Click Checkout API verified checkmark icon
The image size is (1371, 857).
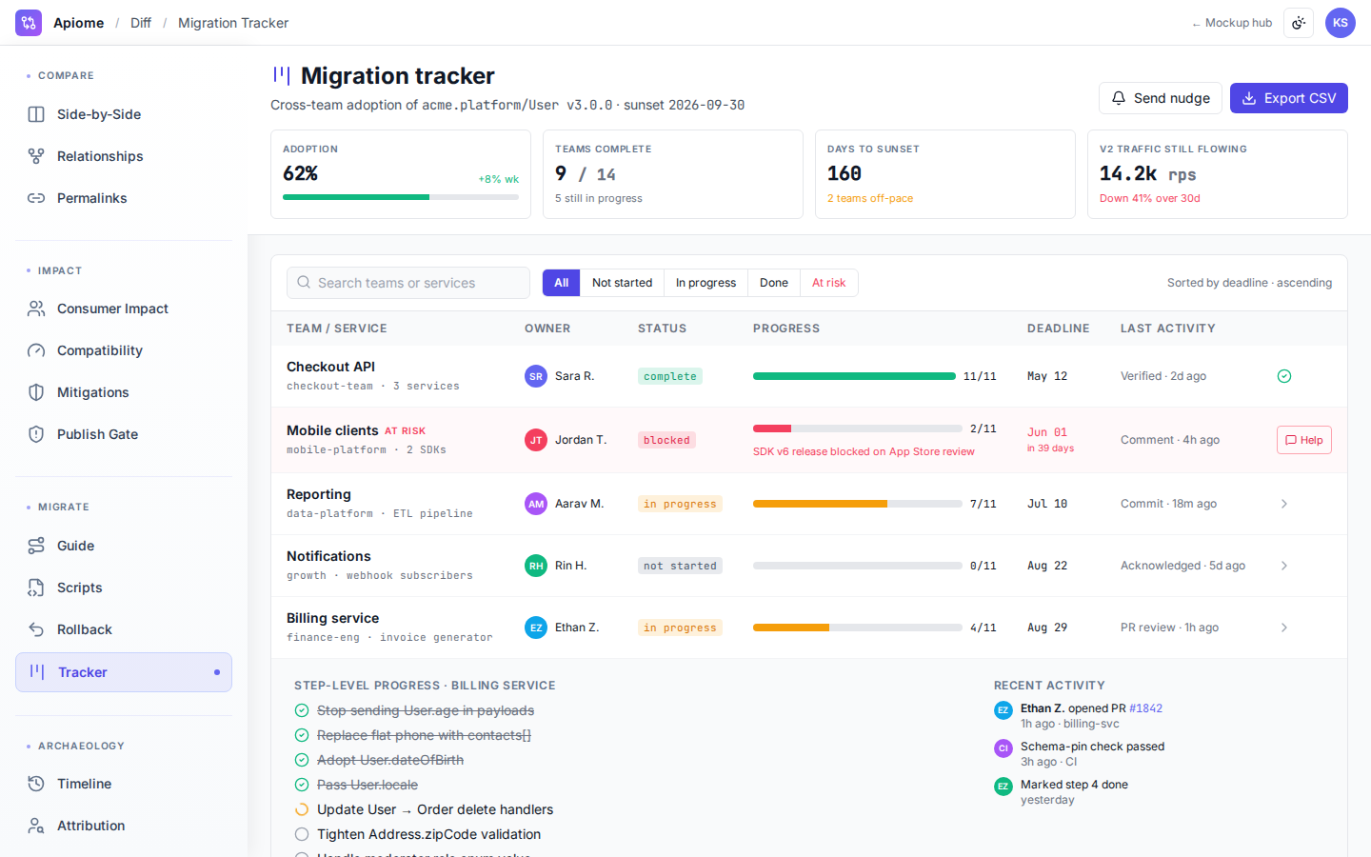(x=1284, y=376)
